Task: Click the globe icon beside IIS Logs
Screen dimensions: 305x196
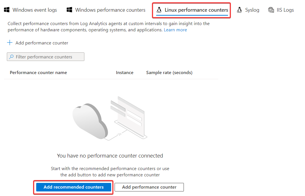Action: 271,10
